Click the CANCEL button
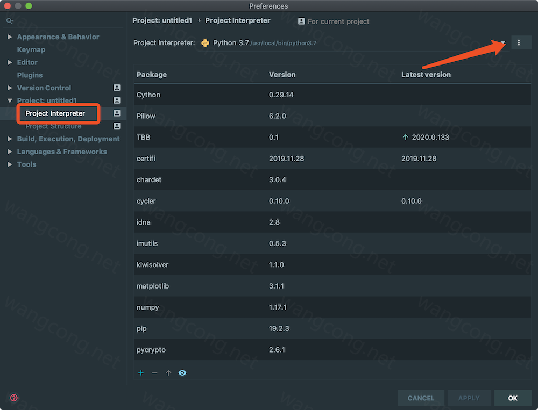Image resolution: width=538 pixels, height=410 pixels. point(421,398)
